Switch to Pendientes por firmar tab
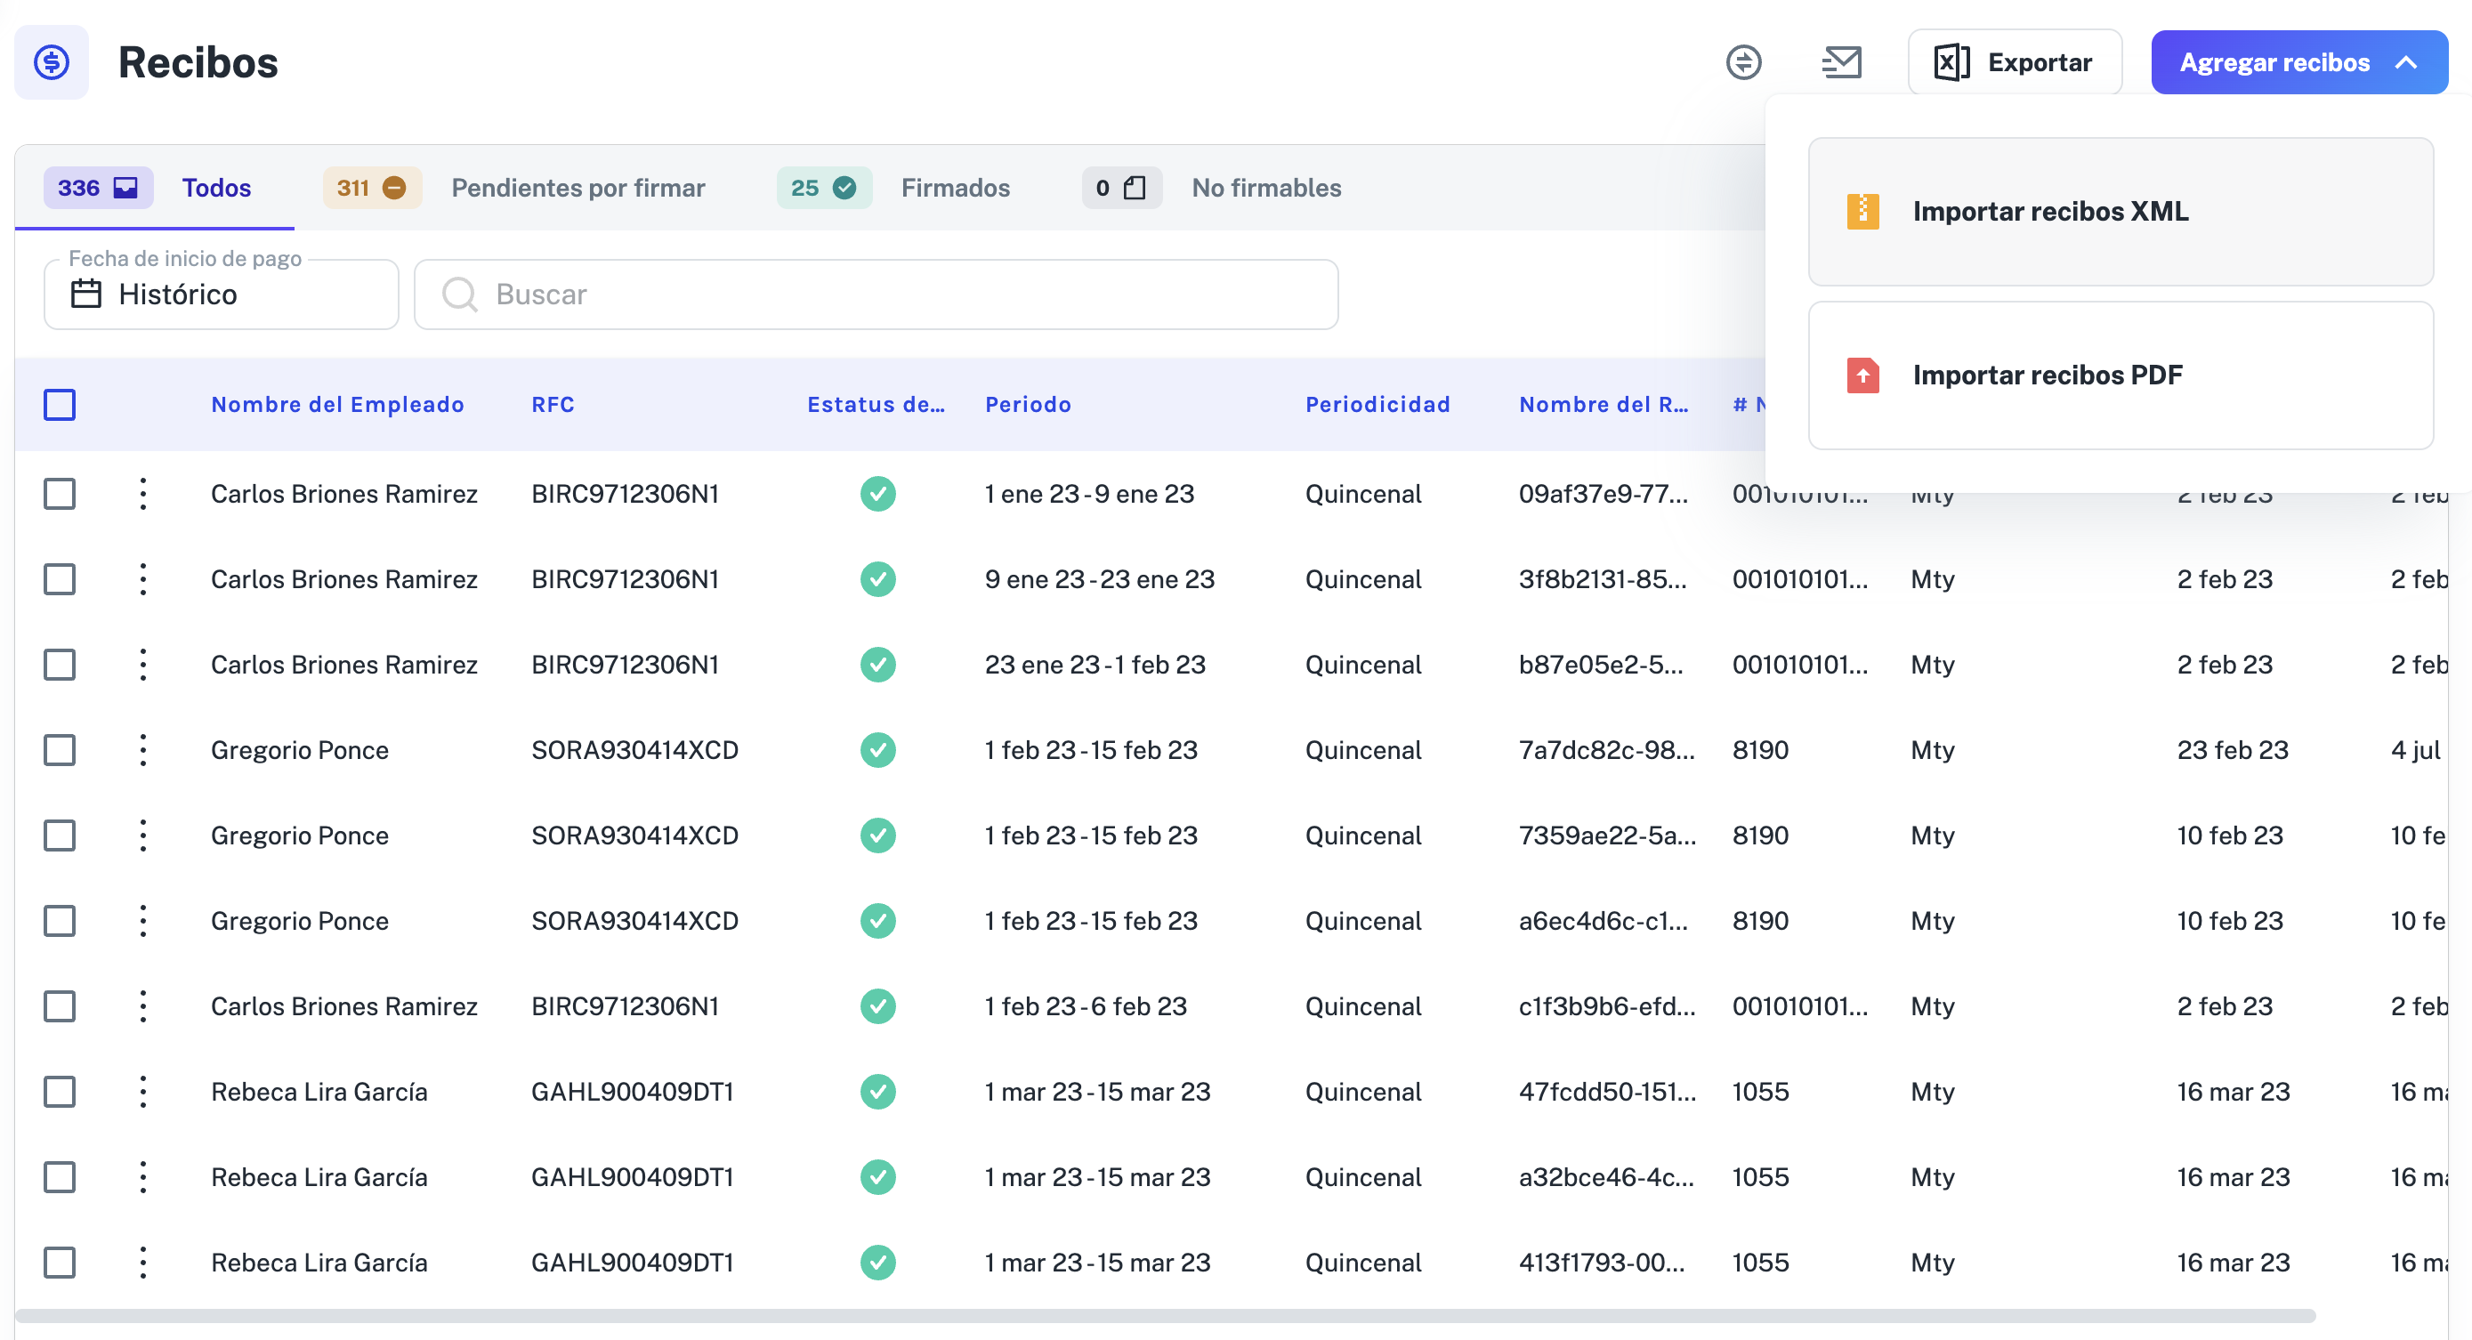 click(578, 188)
